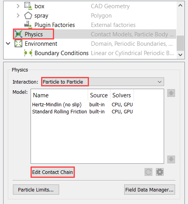Click the Boundary Conditions icon

[28, 53]
